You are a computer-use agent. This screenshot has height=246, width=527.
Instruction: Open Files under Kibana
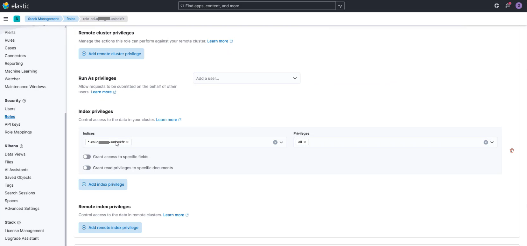pos(9,162)
